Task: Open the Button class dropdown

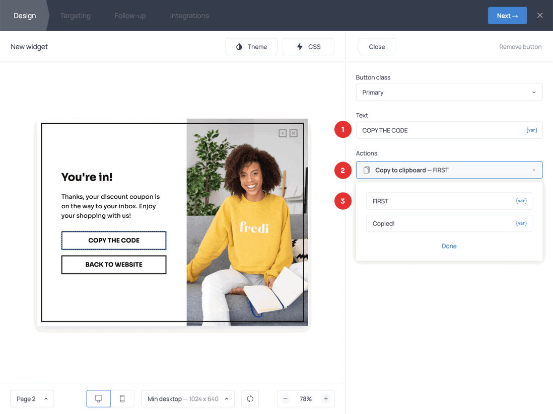Action: tap(449, 92)
